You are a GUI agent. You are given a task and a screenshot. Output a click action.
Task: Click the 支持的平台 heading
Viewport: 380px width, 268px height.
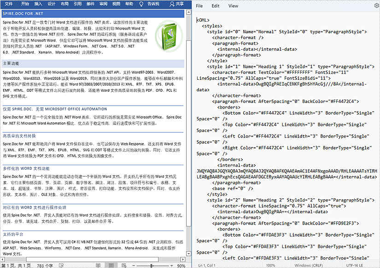click(x=13, y=234)
